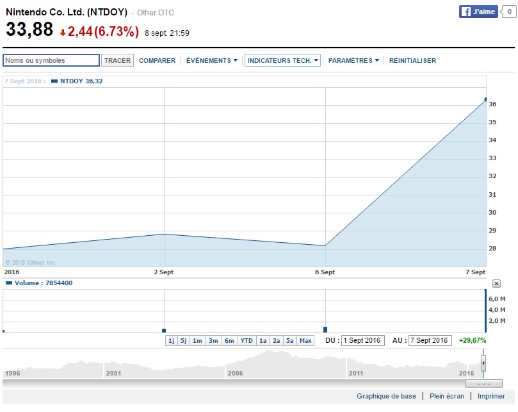This screenshot has height=412, width=518.
Task: Focus the 'Noms ou symboles' input field
Action: pos(51,60)
